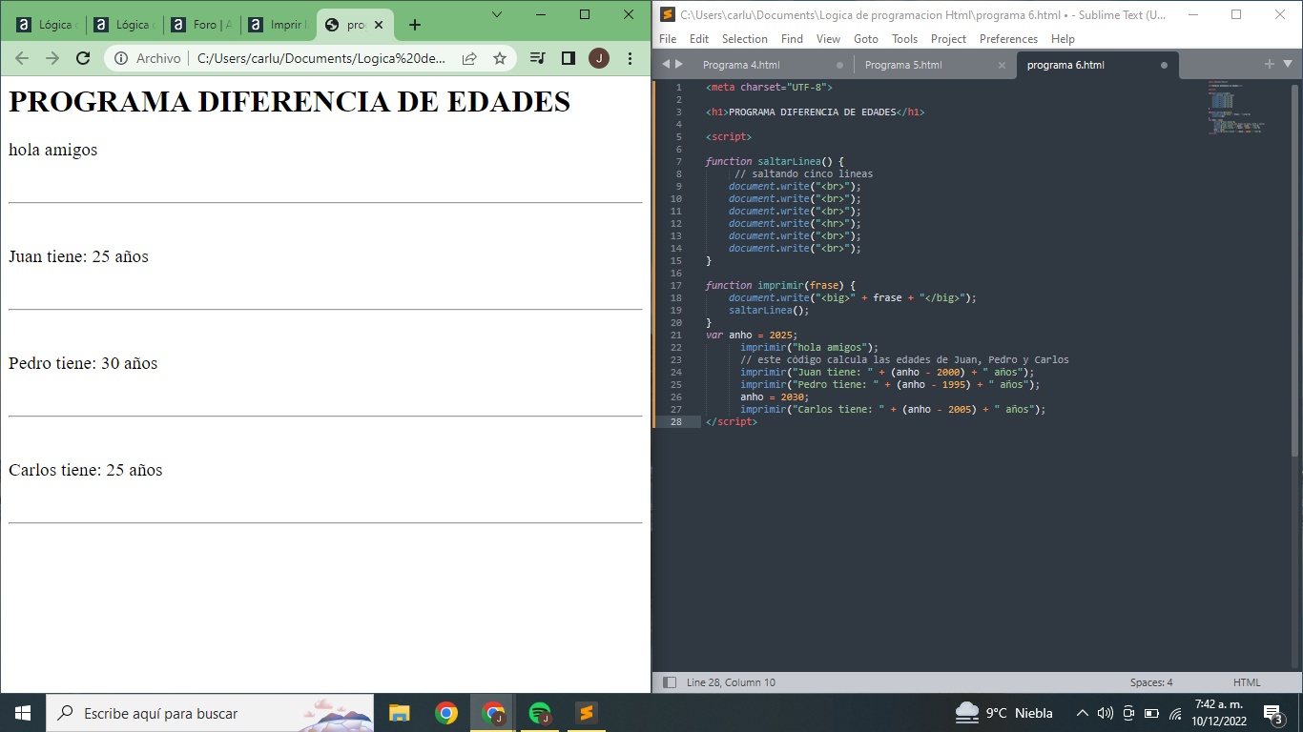Change indentation via Spaces: 4
The height and width of the screenshot is (732, 1303).
pos(1151,682)
